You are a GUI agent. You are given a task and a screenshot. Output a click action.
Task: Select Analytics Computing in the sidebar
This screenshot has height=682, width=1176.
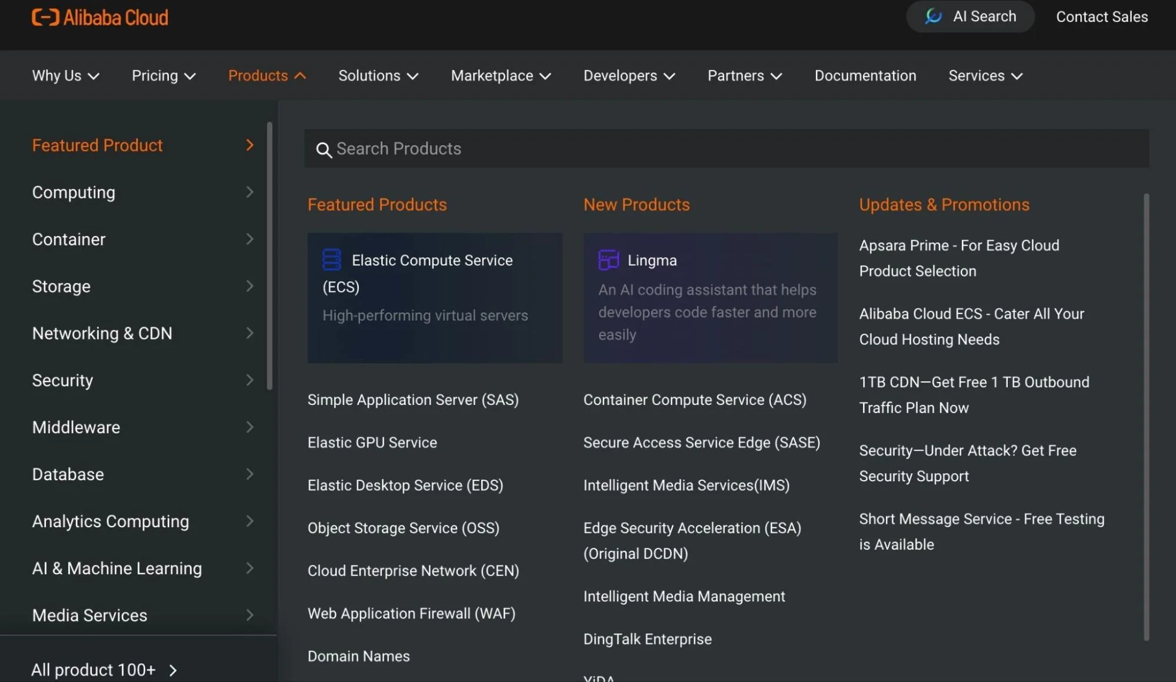click(x=111, y=521)
